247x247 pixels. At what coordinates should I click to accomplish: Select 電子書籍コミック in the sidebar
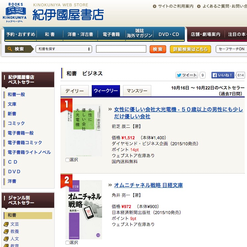(25, 143)
